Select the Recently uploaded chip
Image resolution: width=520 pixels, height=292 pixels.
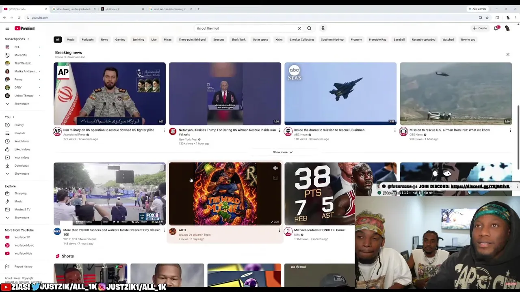tap(423, 40)
